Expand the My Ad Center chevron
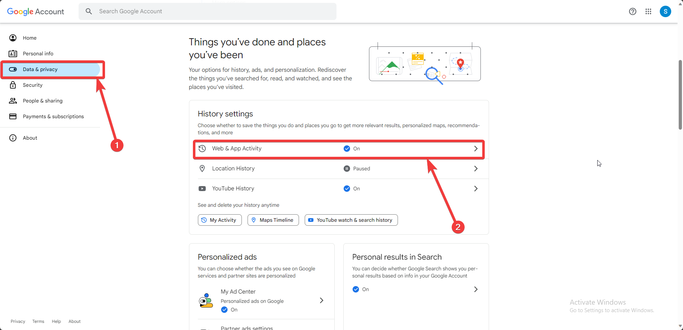The image size is (683, 330). pyautogui.click(x=321, y=300)
